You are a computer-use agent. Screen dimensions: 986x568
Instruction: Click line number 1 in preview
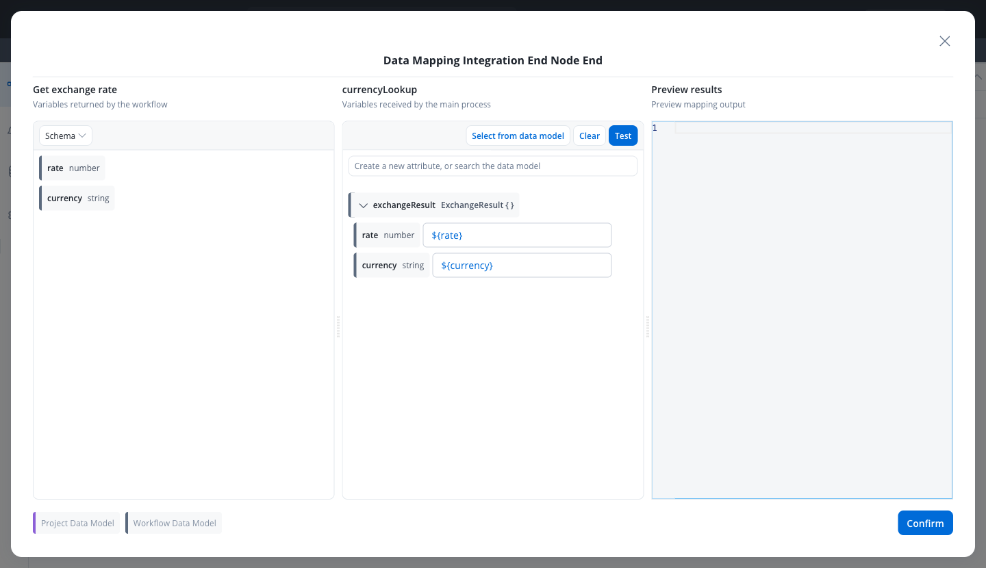point(655,128)
